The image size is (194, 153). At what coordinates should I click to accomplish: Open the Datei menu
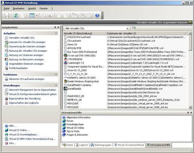pos(6,8)
